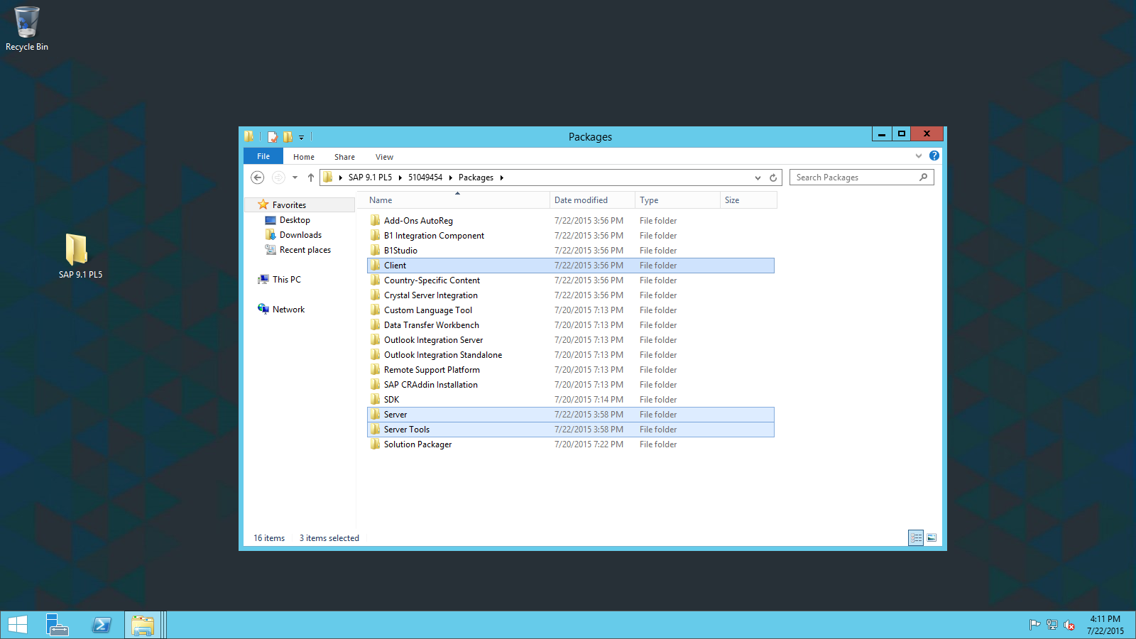Click the Properties quick access icon
Viewport: 1136px width, 639px height.
272,137
